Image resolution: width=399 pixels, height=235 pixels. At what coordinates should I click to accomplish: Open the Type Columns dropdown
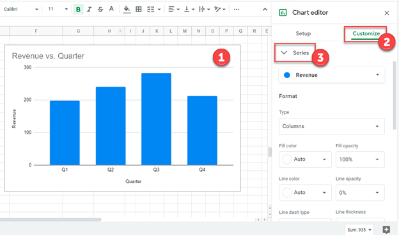(x=332, y=126)
